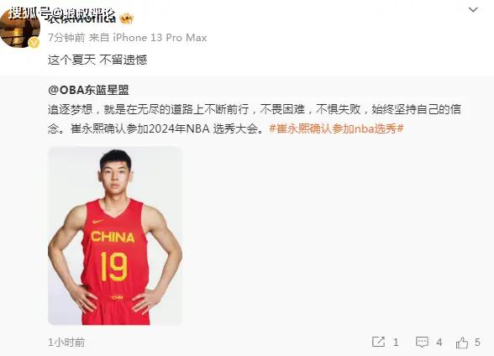This screenshot has height=356, width=494.
Task: Click the 这个夏天 不留遗憾 post text
Action: click(x=97, y=60)
